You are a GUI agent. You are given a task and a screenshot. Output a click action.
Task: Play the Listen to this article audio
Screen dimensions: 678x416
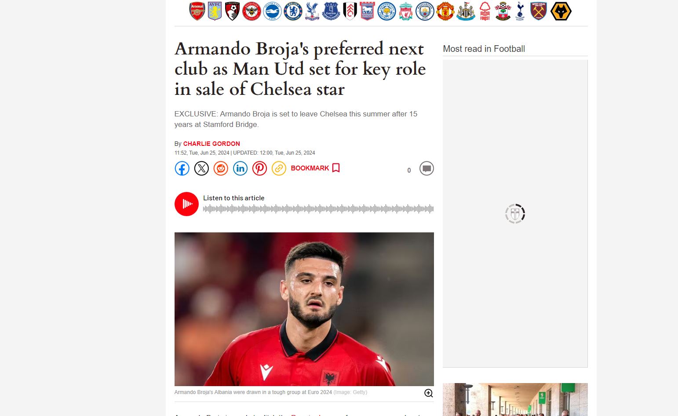(186, 204)
